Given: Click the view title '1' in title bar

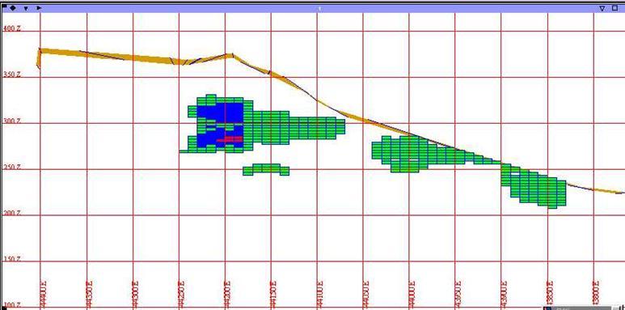Looking at the screenshot, I should pos(319,8).
